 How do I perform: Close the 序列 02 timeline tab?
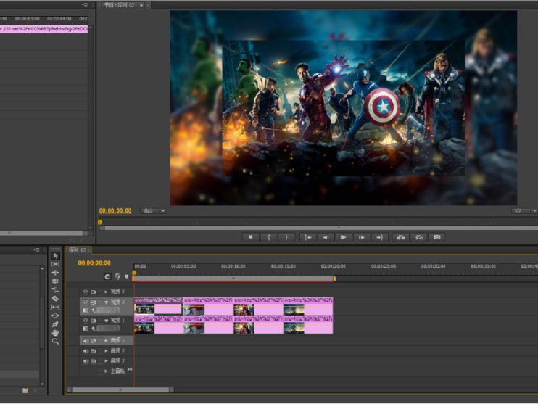pos(89,250)
